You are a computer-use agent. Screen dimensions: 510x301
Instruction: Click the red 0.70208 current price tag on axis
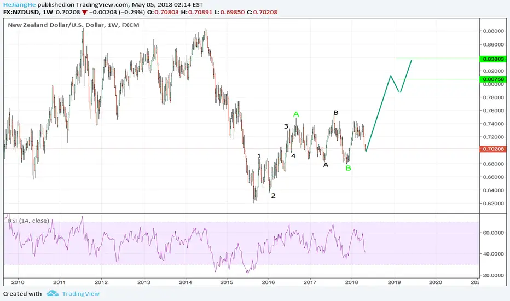[x=493, y=149]
